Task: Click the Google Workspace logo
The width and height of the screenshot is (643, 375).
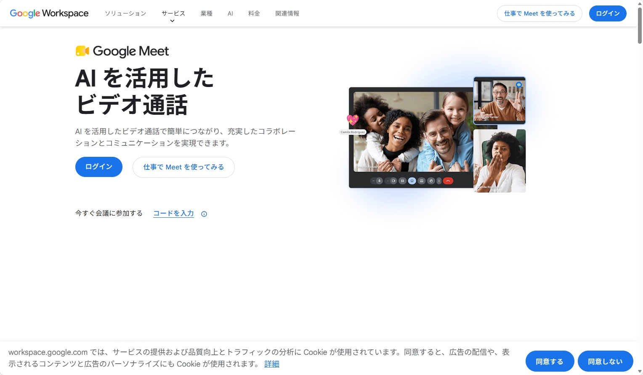Action: click(49, 13)
